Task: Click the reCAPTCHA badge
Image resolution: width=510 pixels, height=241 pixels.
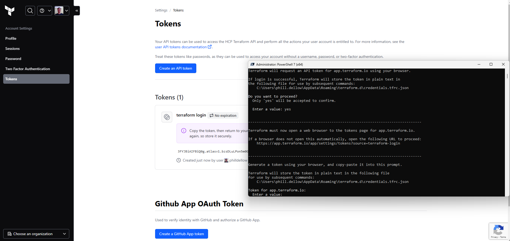Action: 498,231
